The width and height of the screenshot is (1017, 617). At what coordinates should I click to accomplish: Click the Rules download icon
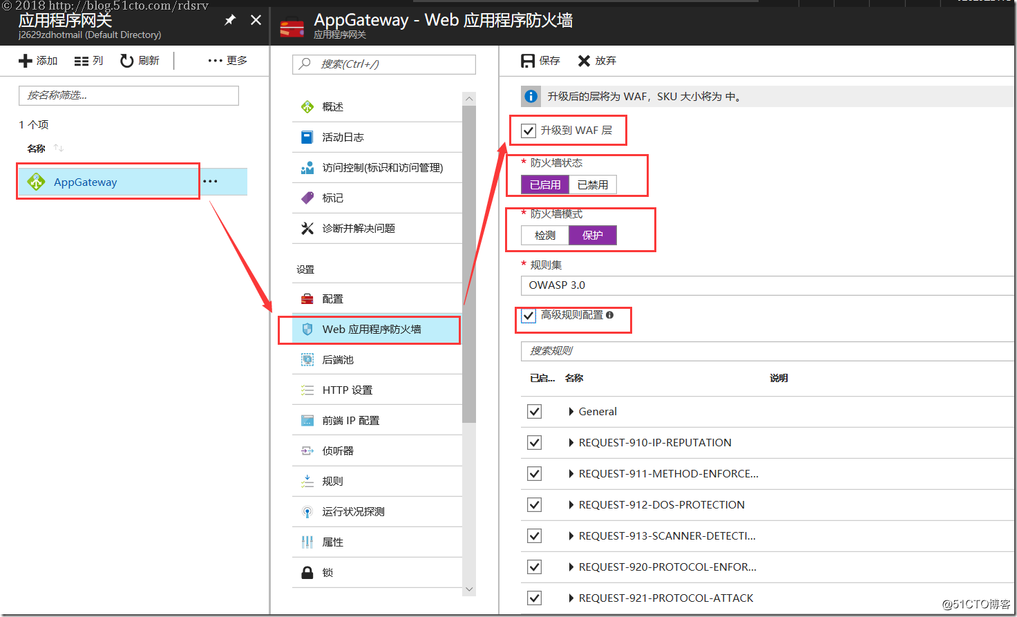click(307, 481)
